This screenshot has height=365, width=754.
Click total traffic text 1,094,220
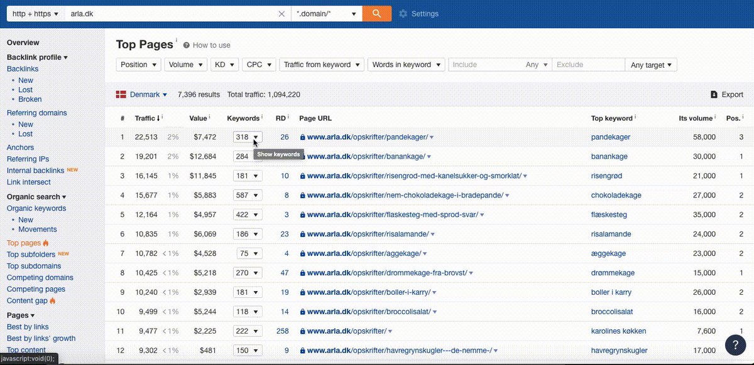[x=264, y=95]
